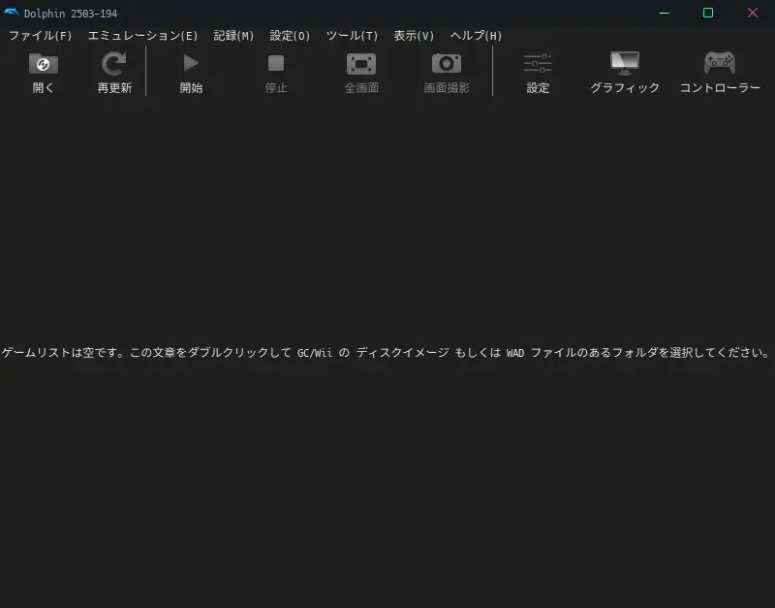Open グラフィック monitor icon settings
This screenshot has height=608, width=775.
625,63
